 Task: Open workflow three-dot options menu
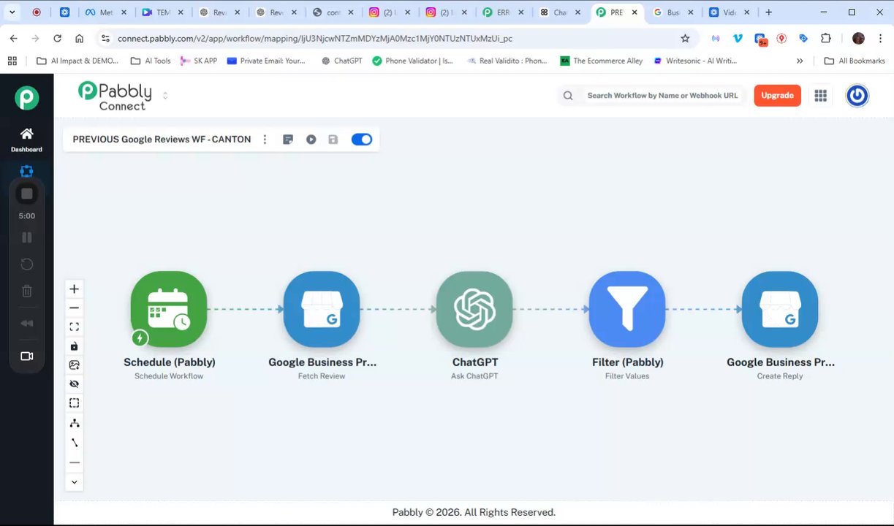click(x=265, y=139)
